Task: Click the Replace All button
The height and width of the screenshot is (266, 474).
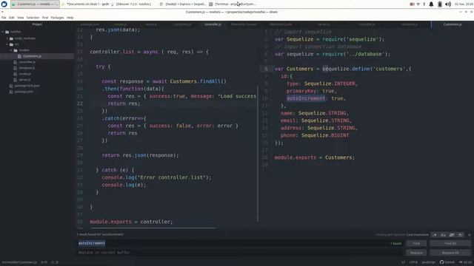Action: [x=450, y=253]
